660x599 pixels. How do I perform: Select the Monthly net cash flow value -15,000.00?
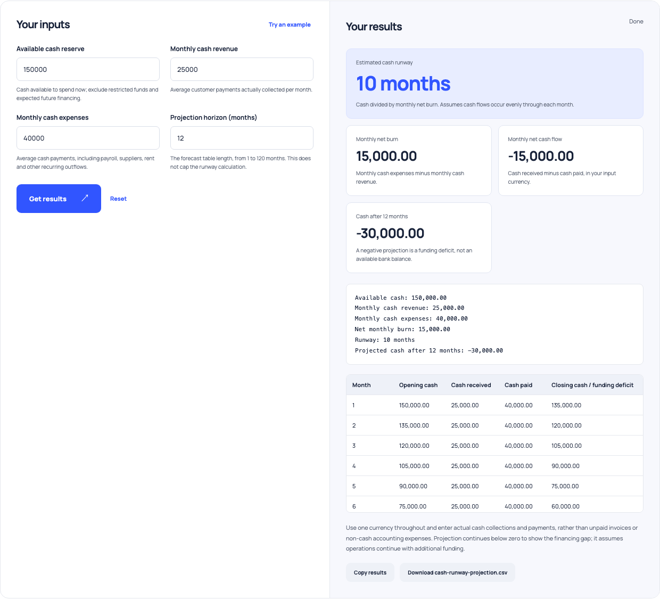pyautogui.click(x=541, y=156)
